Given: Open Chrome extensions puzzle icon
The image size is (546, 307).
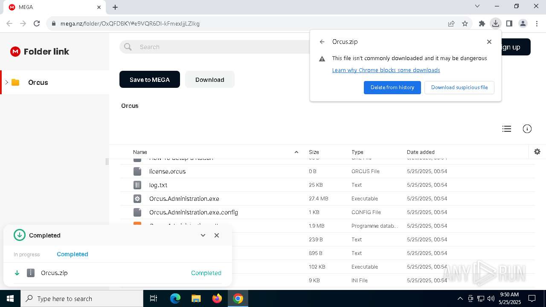Looking at the screenshot, I should coord(482,23).
